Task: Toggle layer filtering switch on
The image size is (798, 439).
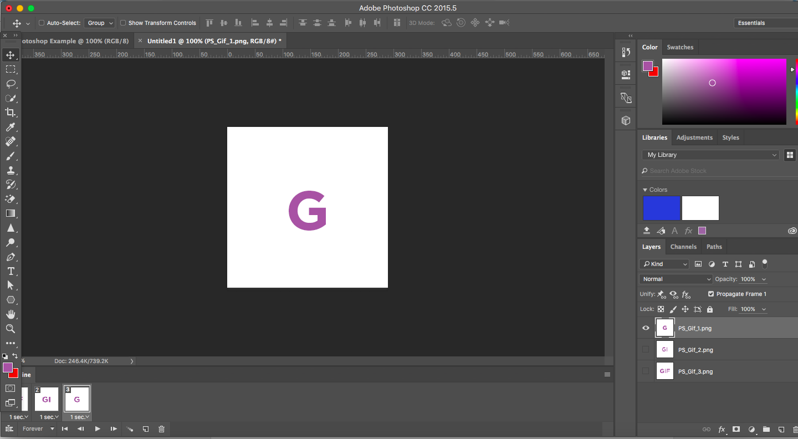Action: click(765, 263)
